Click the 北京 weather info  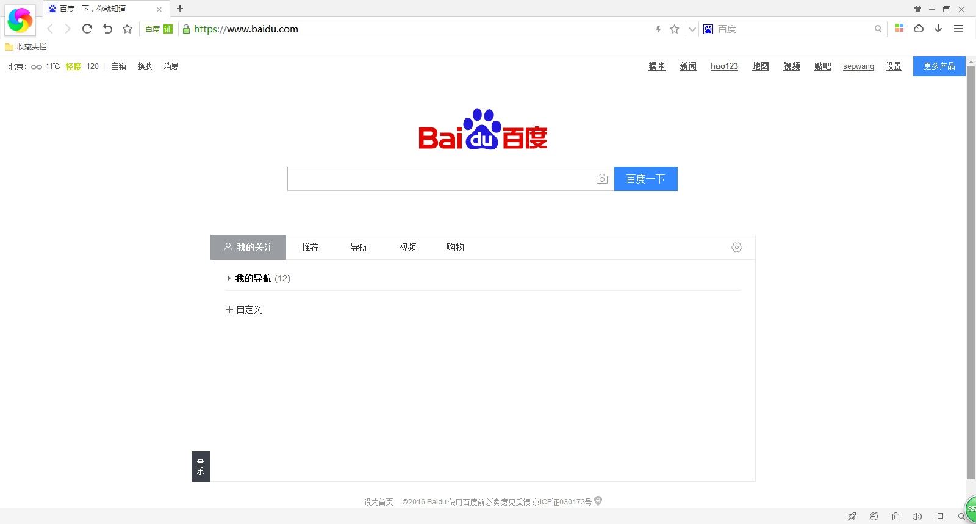tap(53, 66)
